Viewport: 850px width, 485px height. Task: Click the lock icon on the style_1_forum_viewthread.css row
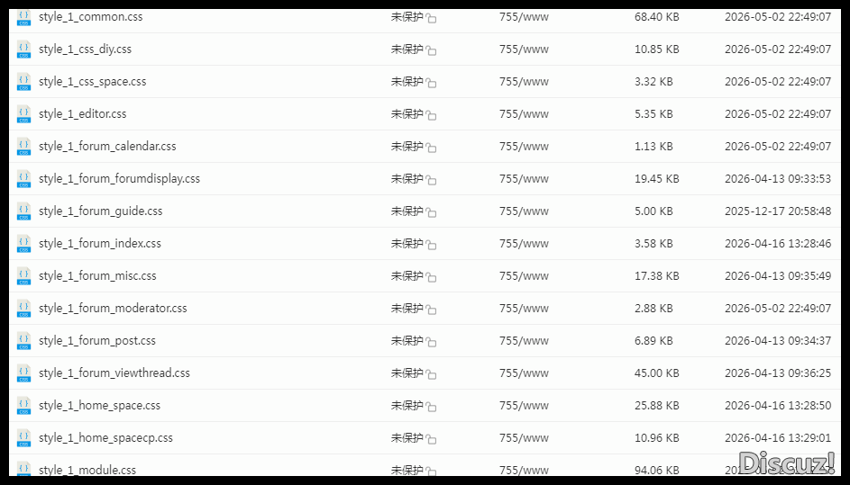431,374
